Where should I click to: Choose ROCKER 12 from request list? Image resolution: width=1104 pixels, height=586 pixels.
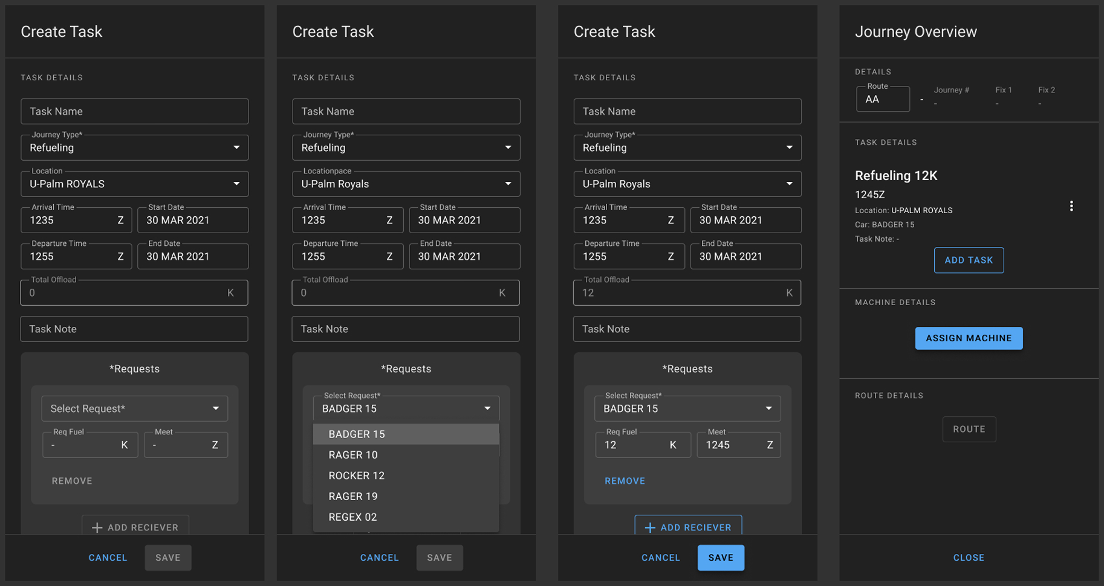406,475
